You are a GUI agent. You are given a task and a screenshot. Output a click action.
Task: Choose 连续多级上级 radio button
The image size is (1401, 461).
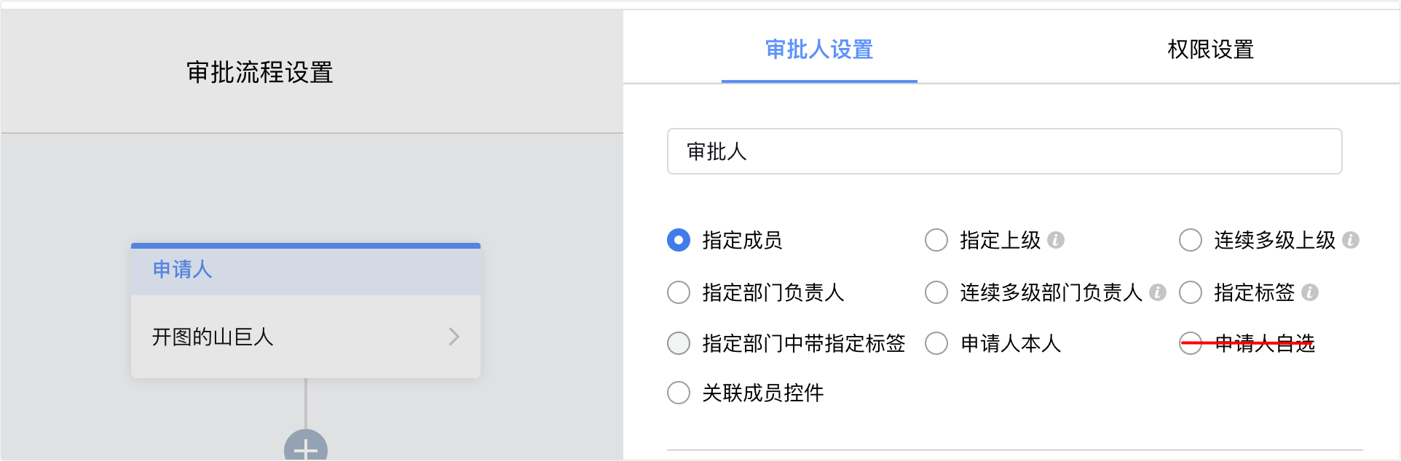[x=1191, y=240]
